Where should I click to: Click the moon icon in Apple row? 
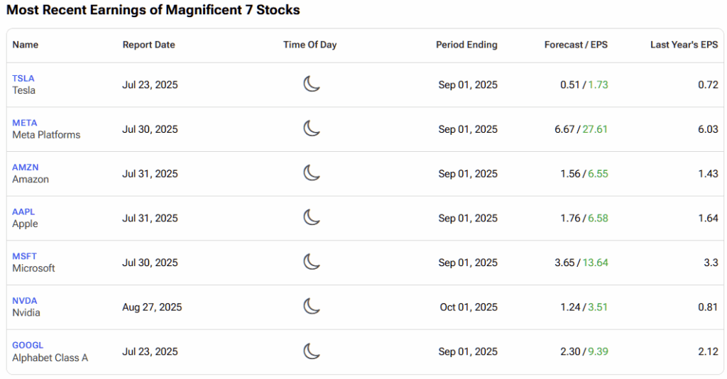tap(312, 218)
